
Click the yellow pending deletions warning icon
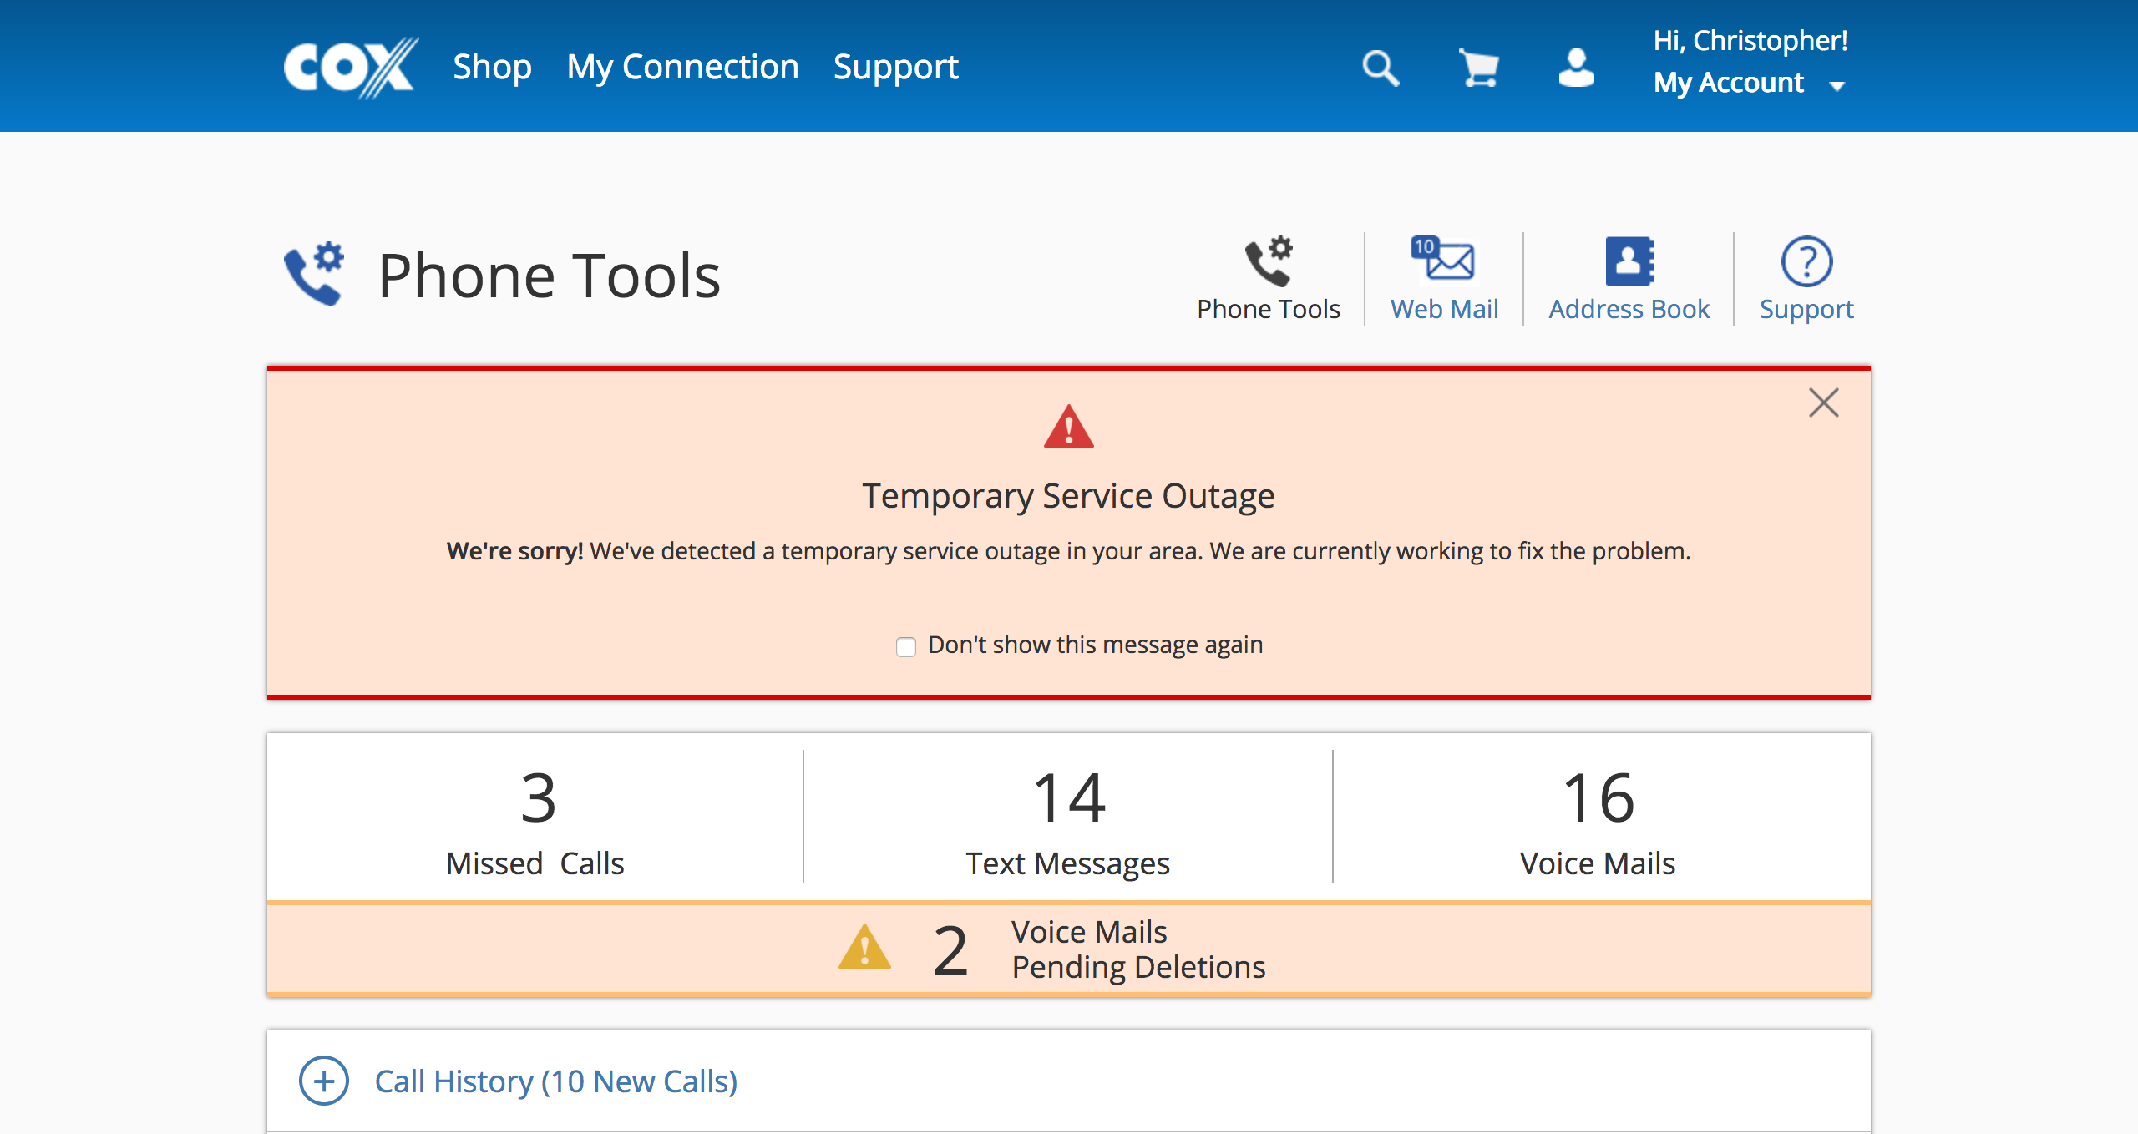(x=864, y=947)
